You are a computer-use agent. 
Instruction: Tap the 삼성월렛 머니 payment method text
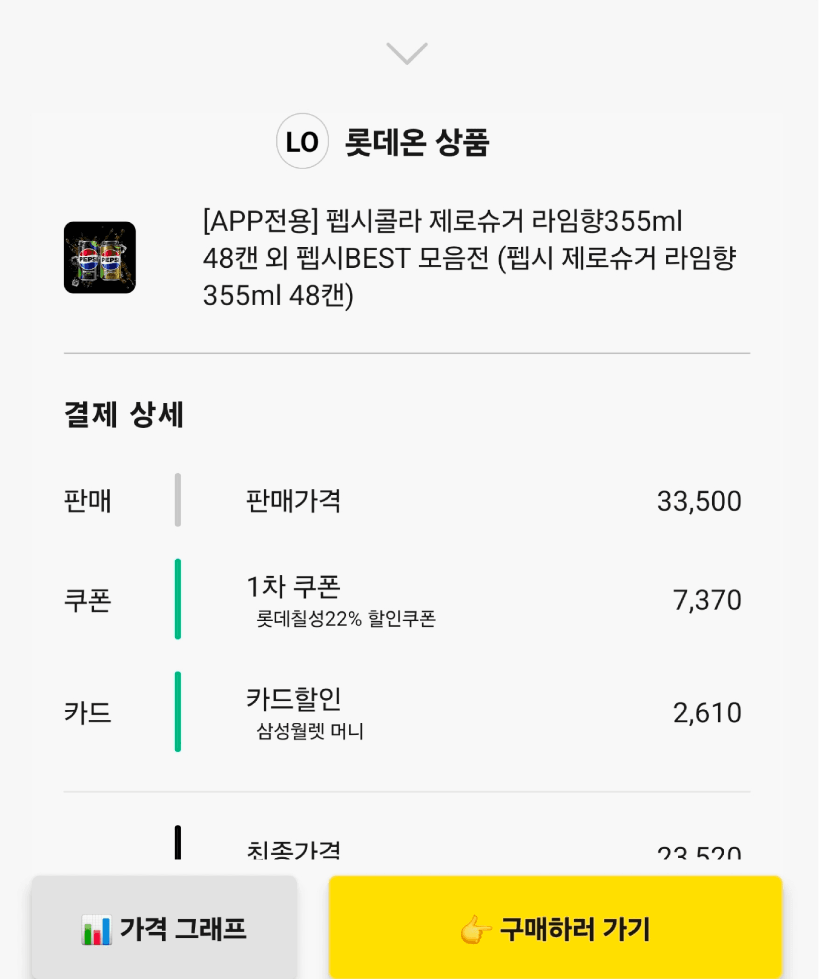pyautogui.click(x=310, y=731)
